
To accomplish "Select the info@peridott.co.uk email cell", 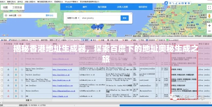I will (x=92, y=75).
